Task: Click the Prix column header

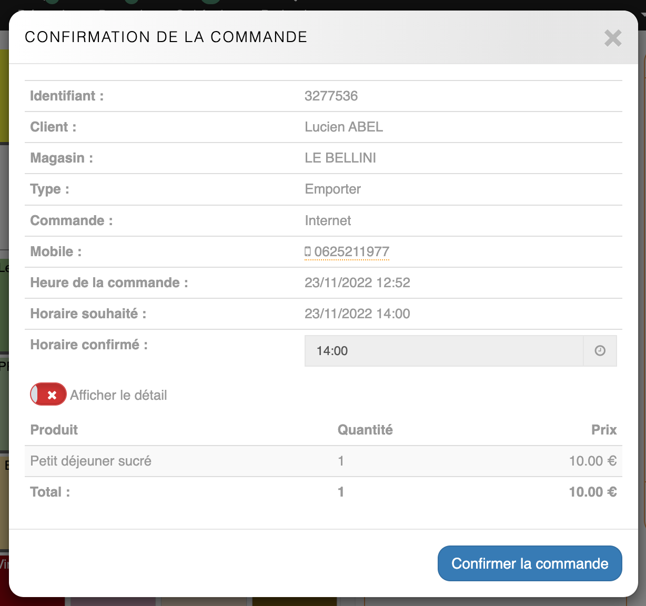Action: 603,430
